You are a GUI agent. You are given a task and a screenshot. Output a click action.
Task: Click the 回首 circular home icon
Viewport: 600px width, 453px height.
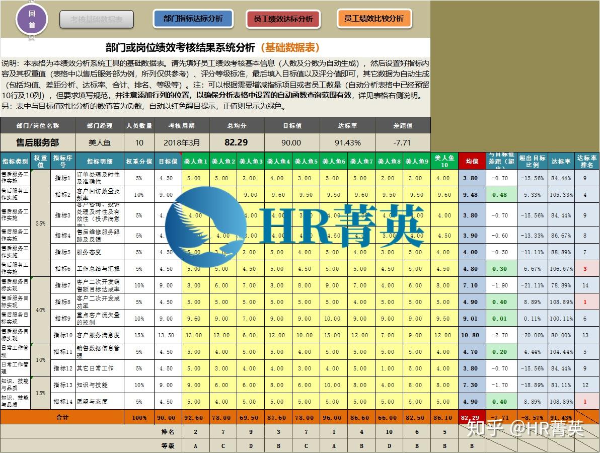point(31,19)
